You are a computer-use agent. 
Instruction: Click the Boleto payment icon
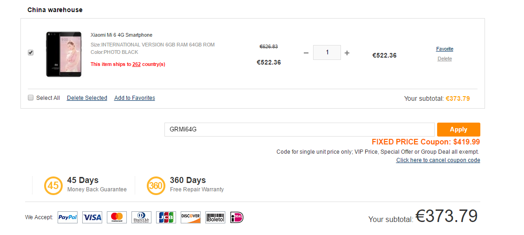click(x=215, y=217)
